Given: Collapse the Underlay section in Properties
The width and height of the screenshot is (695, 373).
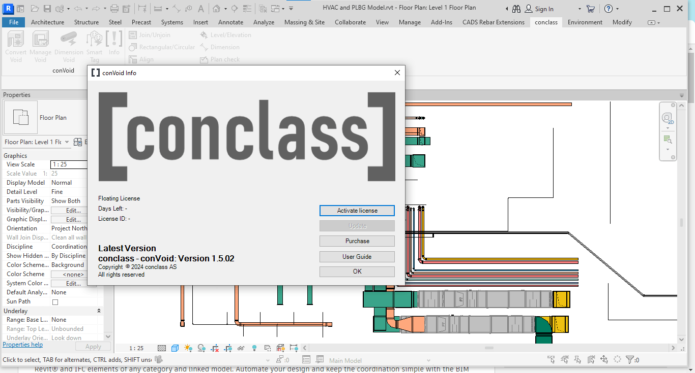Looking at the screenshot, I should [x=99, y=311].
